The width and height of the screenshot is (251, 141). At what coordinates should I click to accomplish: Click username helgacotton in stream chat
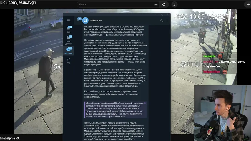click(211, 72)
